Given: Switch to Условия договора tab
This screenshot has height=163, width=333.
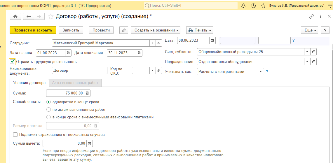Looking at the screenshot, I should 29,83.
